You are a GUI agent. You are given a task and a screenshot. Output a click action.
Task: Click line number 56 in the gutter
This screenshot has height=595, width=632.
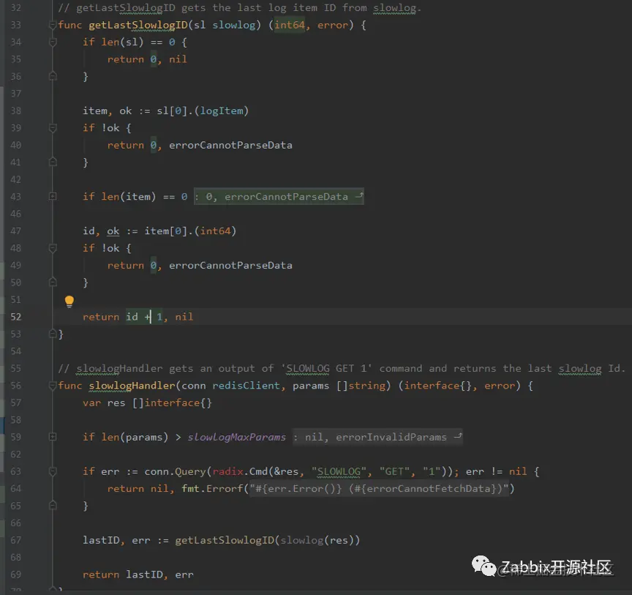[x=15, y=386]
